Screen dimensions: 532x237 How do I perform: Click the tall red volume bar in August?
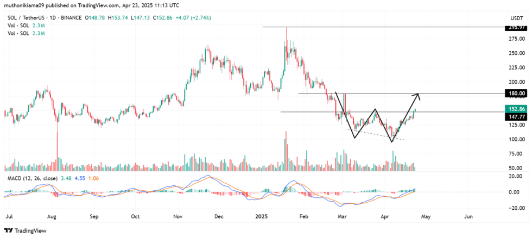pyautogui.click(x=56, y=152)
